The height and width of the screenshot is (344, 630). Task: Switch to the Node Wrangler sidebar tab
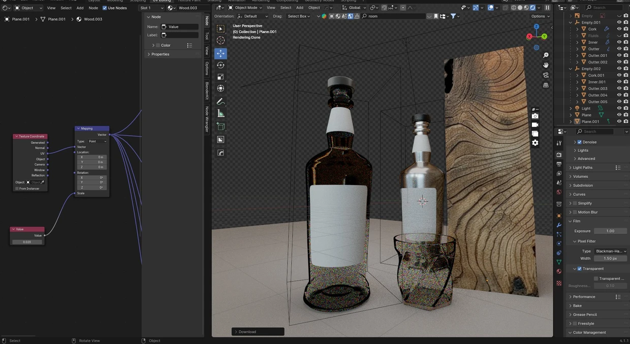pyautogui.click(x=207, y=119)
